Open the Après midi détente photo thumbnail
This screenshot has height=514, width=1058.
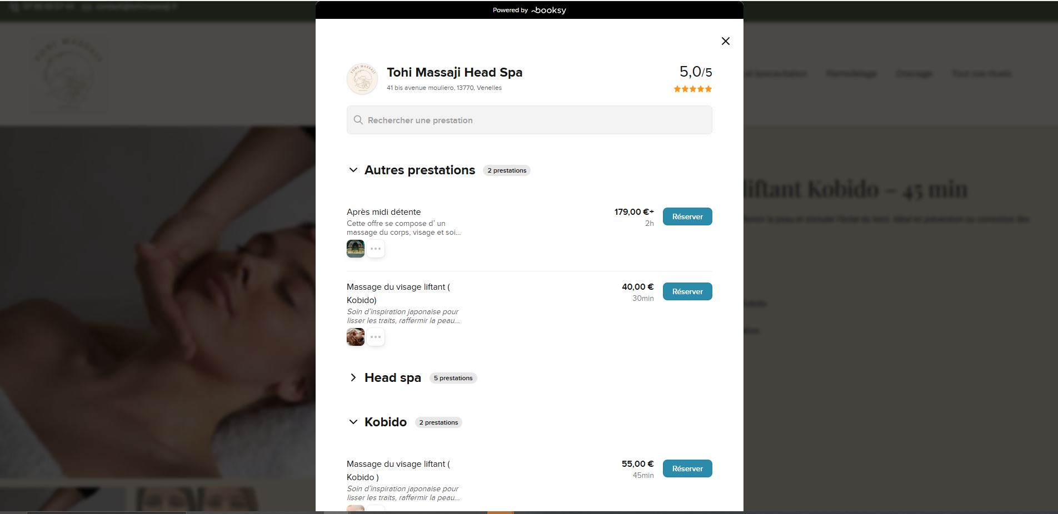tap(356, 249)
